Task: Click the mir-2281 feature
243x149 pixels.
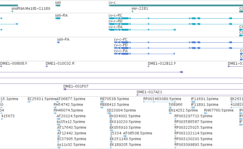Action: click(x=132, y=11)
